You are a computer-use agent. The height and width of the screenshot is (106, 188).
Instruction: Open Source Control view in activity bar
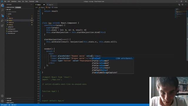pyautogui.click(x=2, y=16)
